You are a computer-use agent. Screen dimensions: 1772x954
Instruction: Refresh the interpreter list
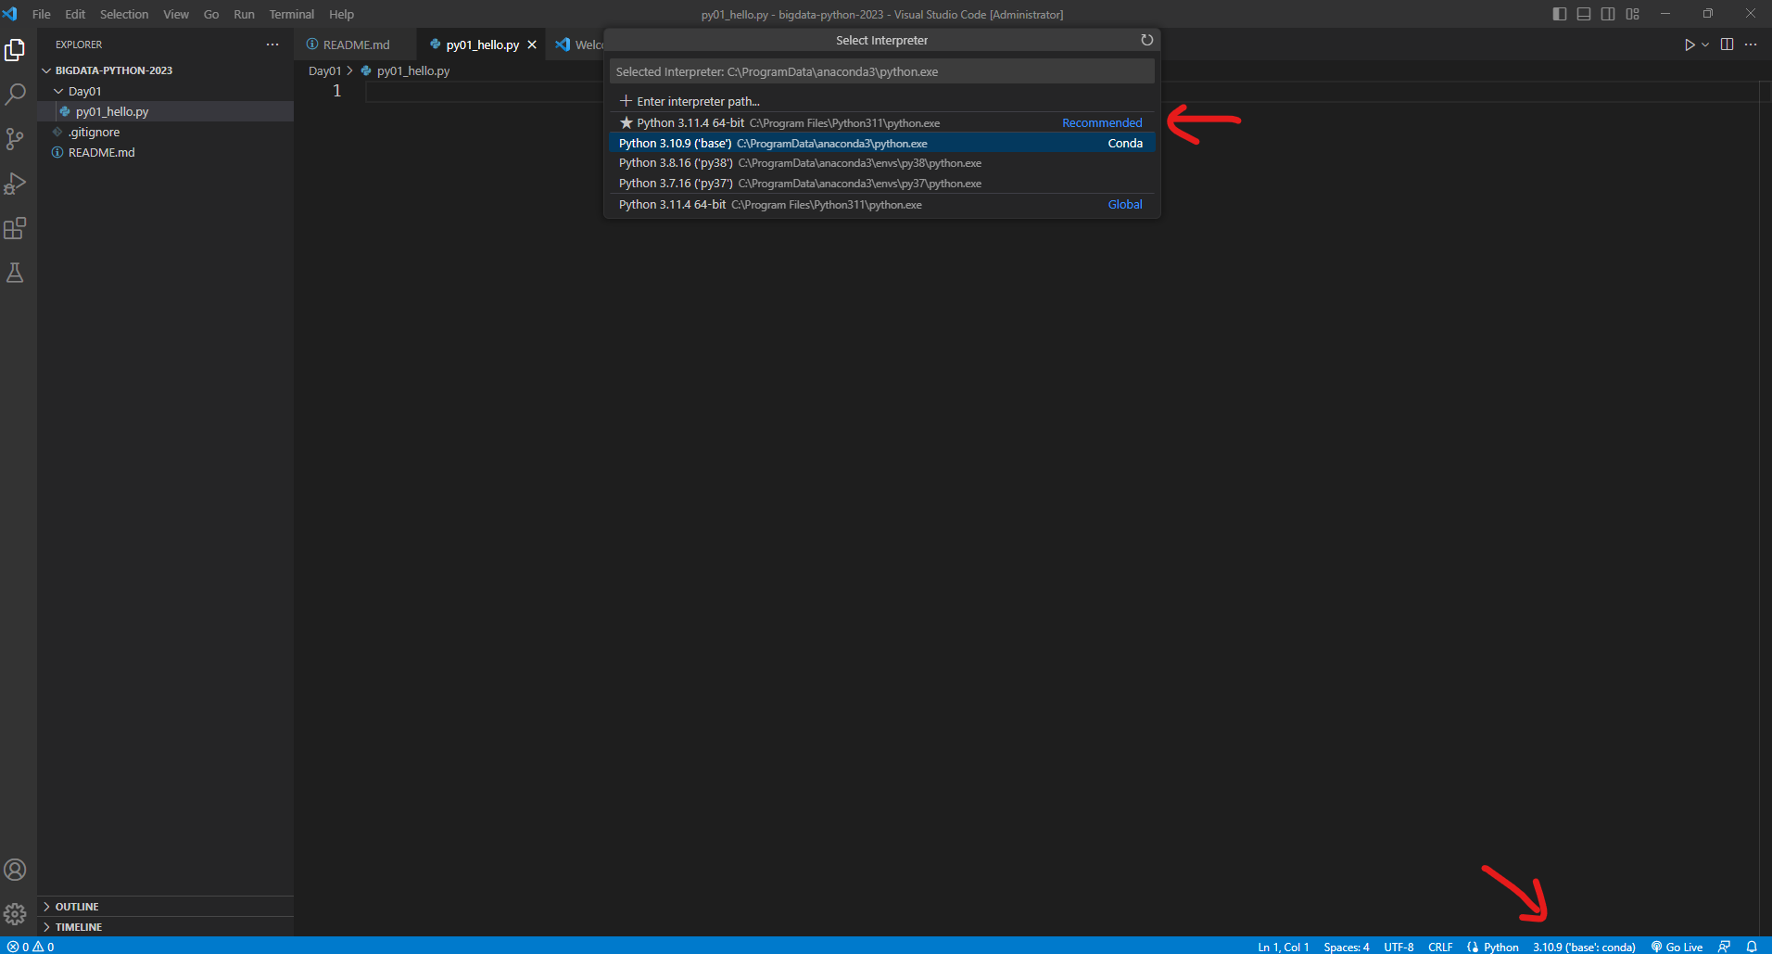(1146, 40)
